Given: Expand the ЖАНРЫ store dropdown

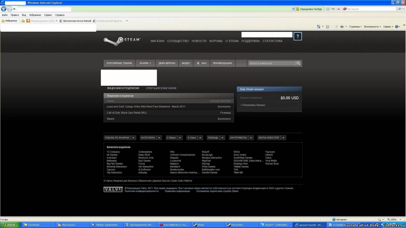Looking at the screenshot, I should pyautogui.click(x=145, y=63).
